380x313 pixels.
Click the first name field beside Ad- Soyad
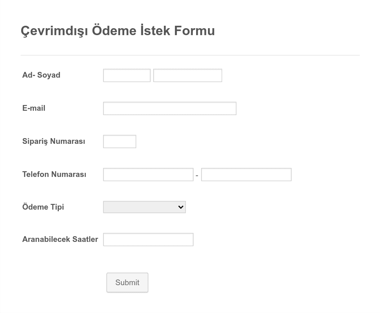point(127,76)
